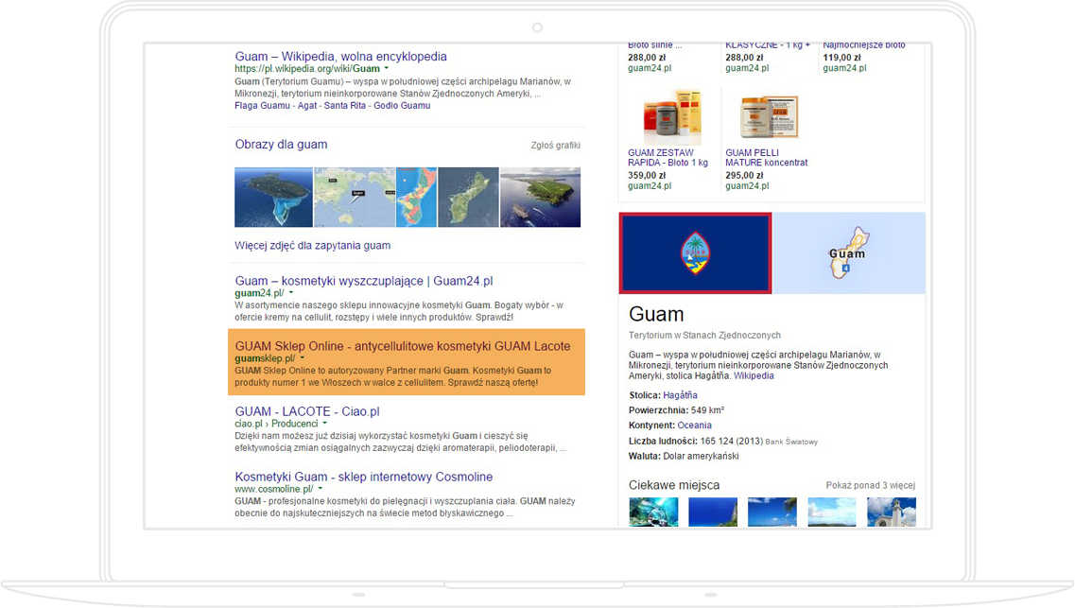Open the Agat sublink

[x=307, y=106]
